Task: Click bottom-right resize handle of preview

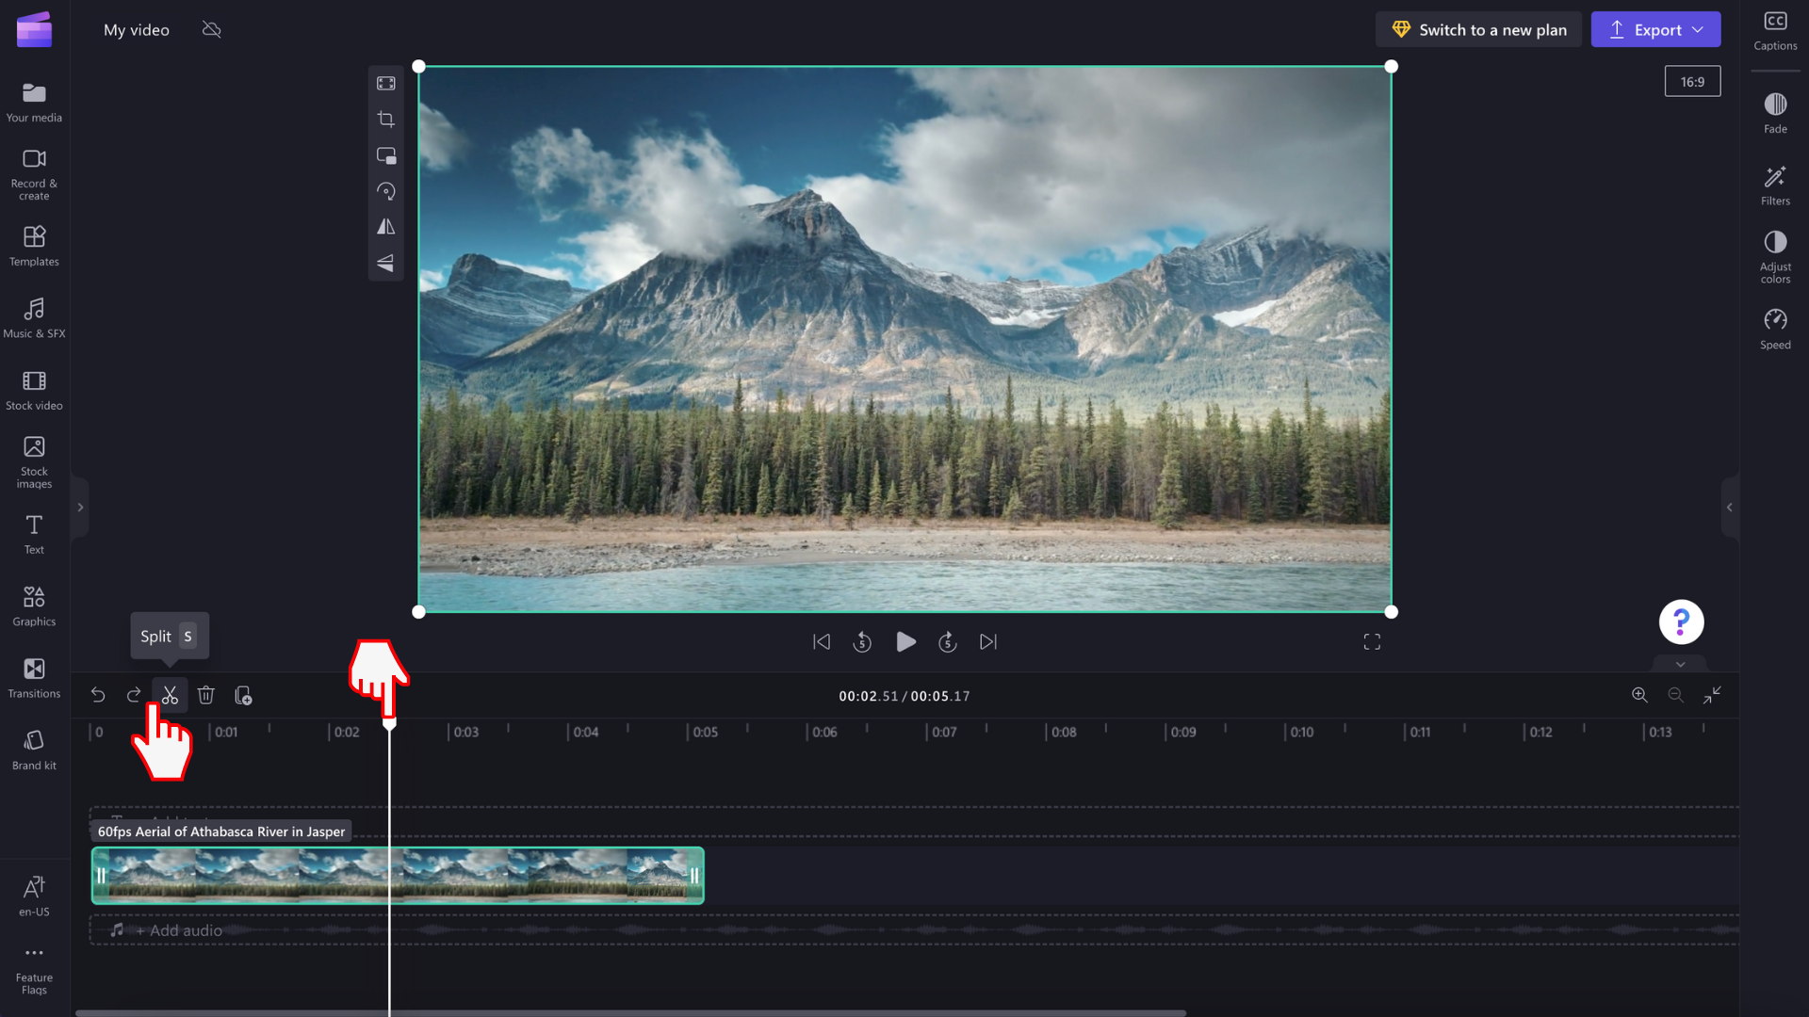Action: [x=1392, y=612]
